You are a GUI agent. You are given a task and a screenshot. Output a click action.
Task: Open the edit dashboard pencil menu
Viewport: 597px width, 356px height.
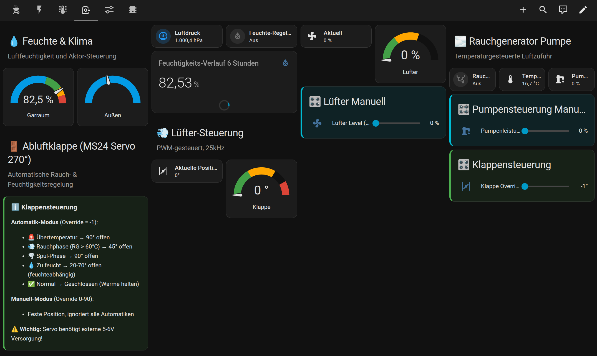[x=583, y=10]
